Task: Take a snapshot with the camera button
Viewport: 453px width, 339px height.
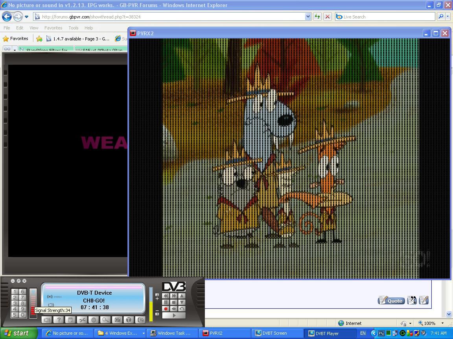Action: click(x=117, y=320)
